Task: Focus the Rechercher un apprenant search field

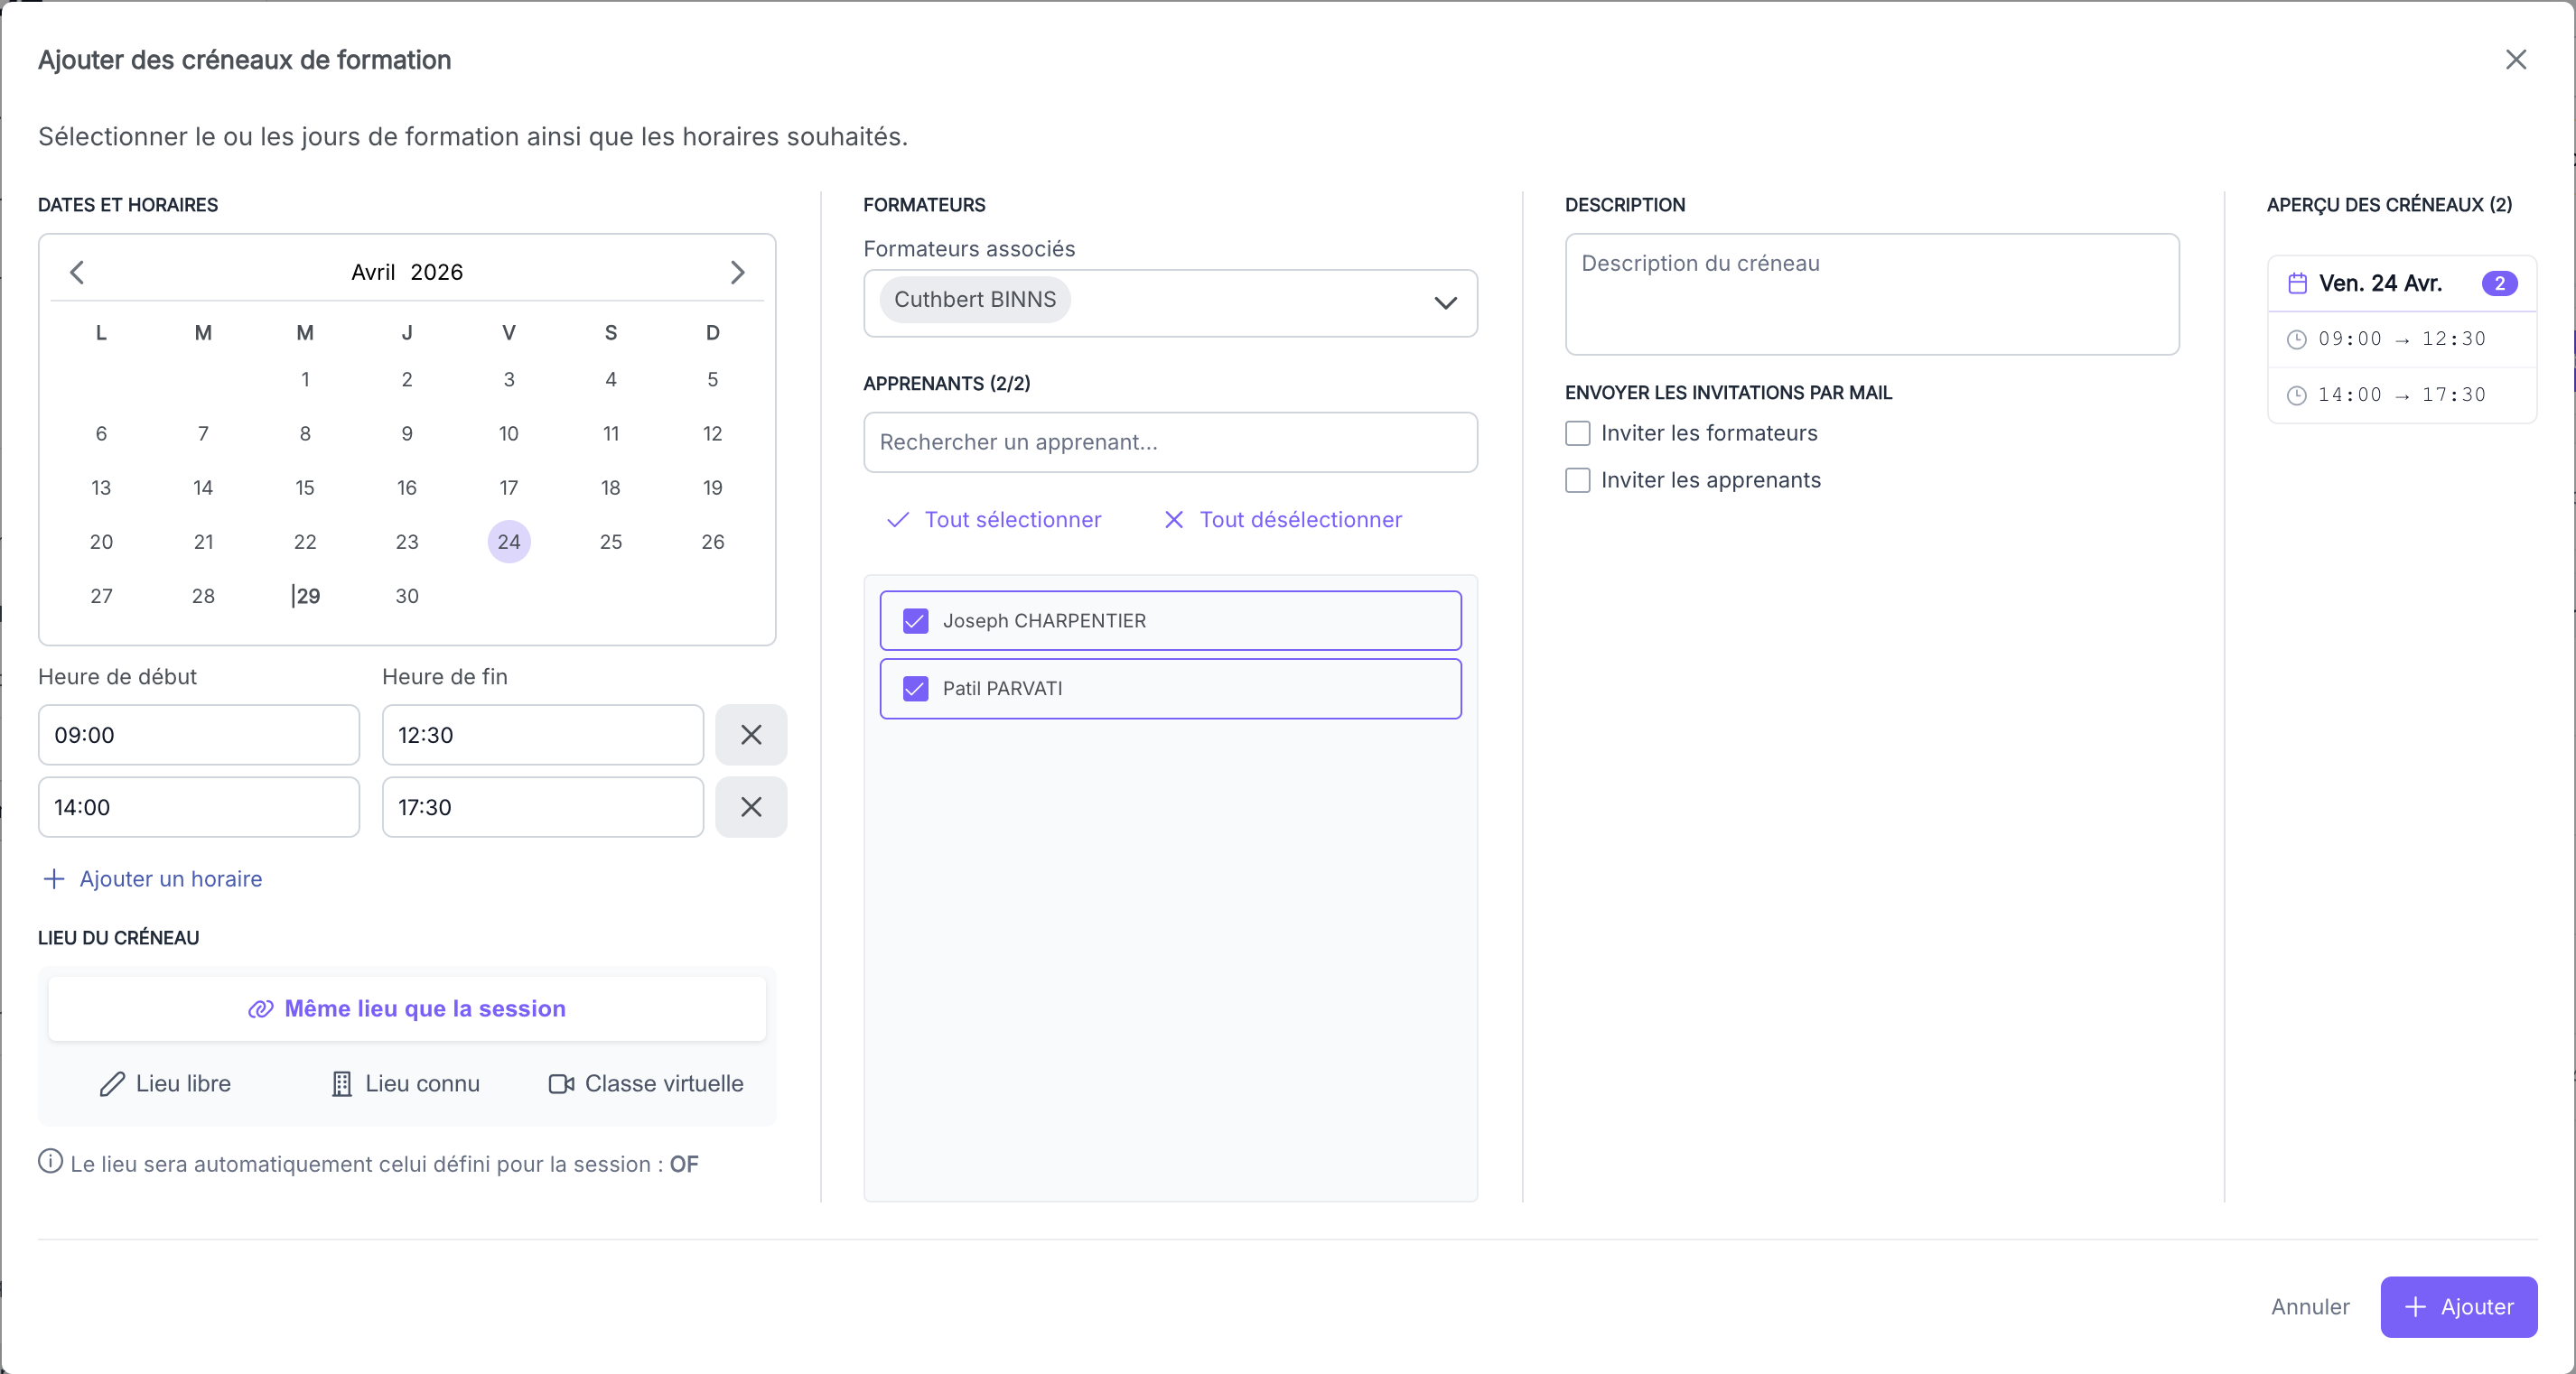Action: pos(1170,441)
